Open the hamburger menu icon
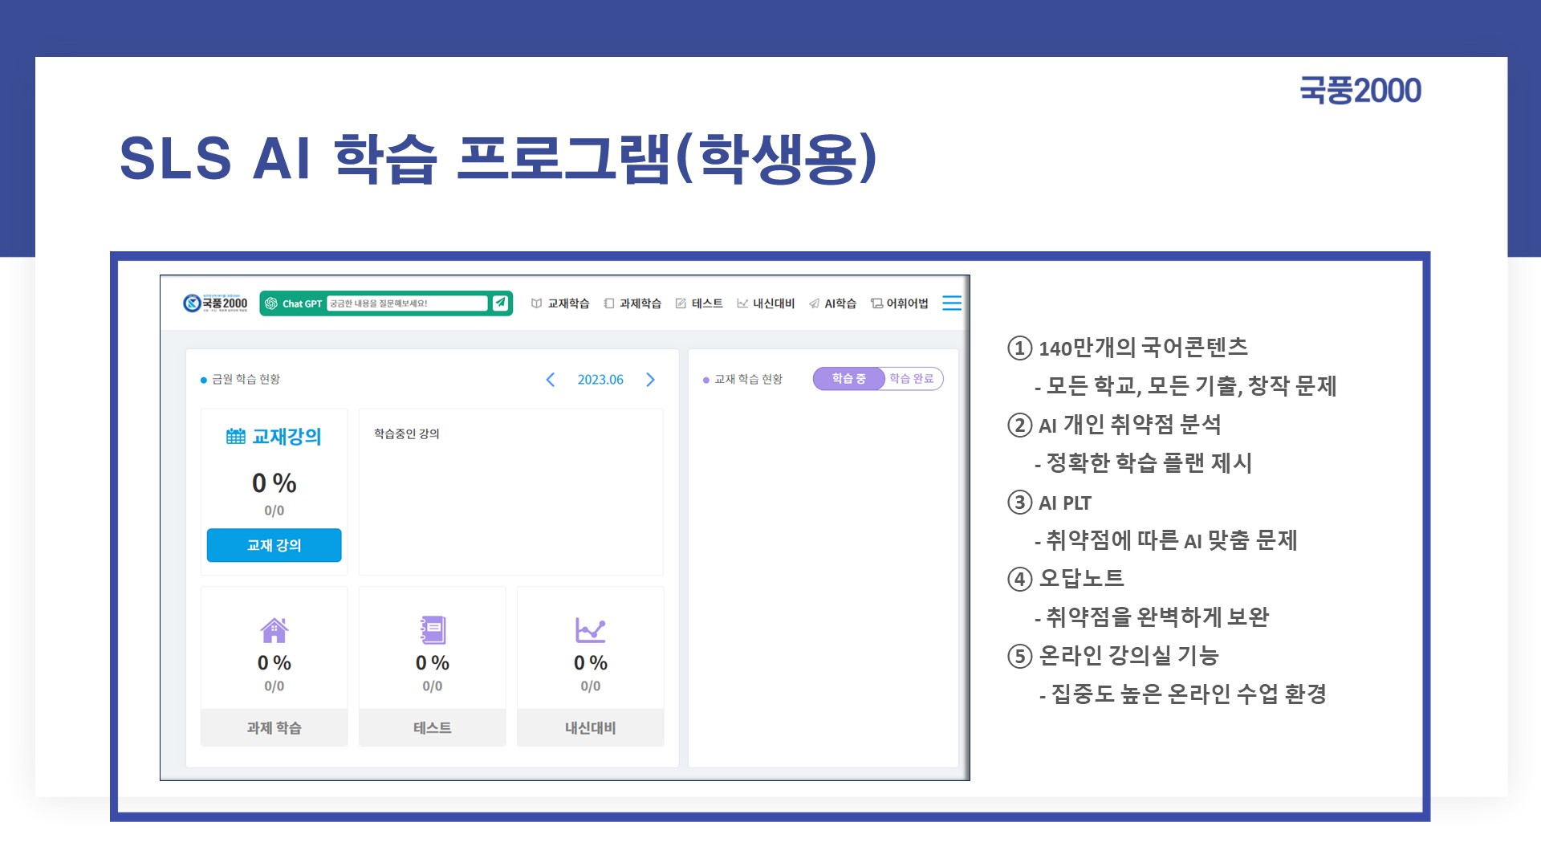Viewport: 1541px width, 867px height. pos(951,303)
